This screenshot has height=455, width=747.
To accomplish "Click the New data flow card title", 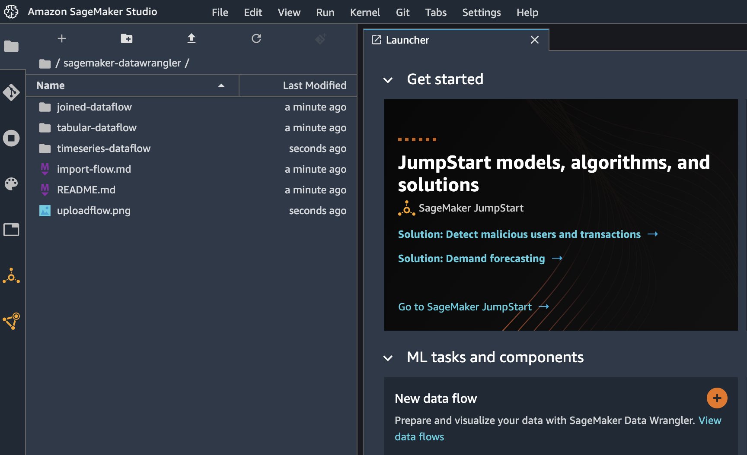I will (436, 398).
